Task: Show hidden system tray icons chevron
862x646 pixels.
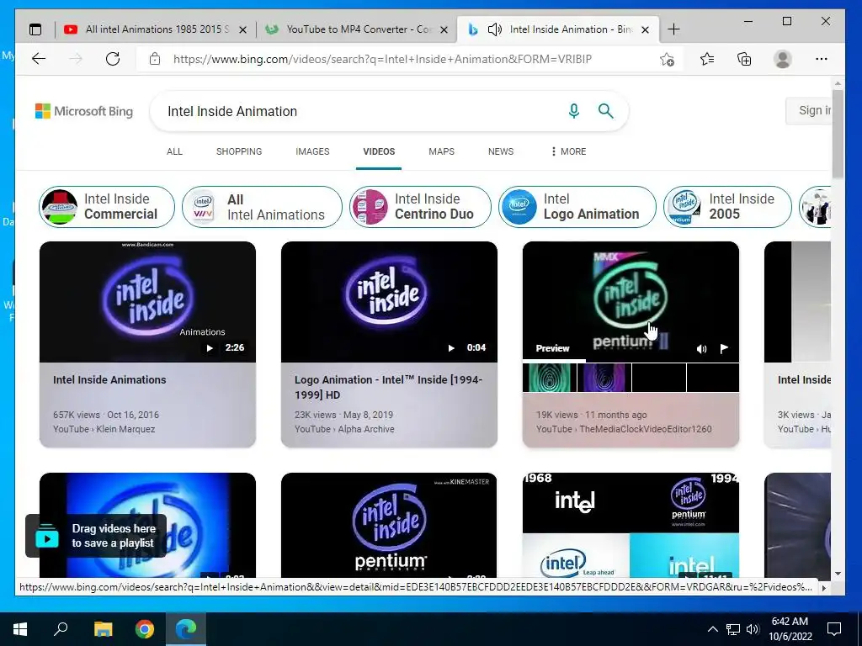Action: (712, 629)
